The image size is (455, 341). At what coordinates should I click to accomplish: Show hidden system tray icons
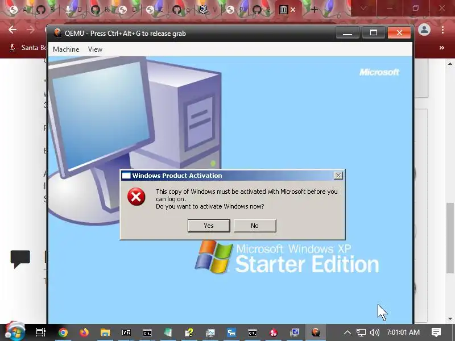(x=348, y=332)
